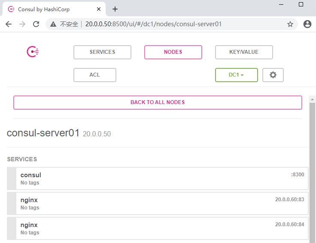Go back with the browser back arrow
This screenshot has width=316, height=243.
(9, 24)
